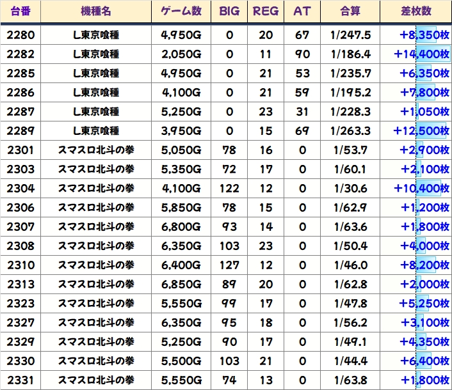Select machine number 2289 cell
The height and width of the screenshot is (390, 452).
20,131
